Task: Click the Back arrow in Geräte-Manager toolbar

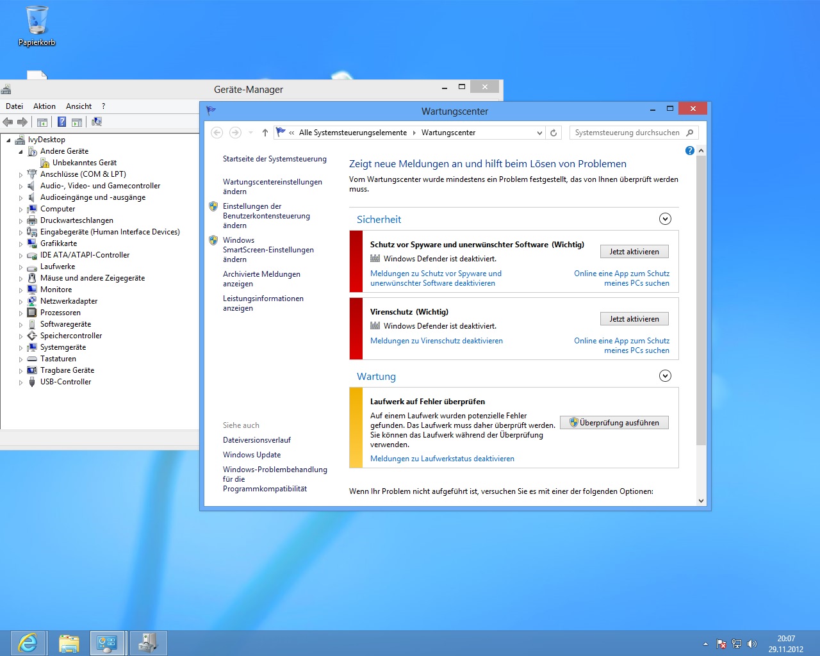Action: [x=8, y=122]
